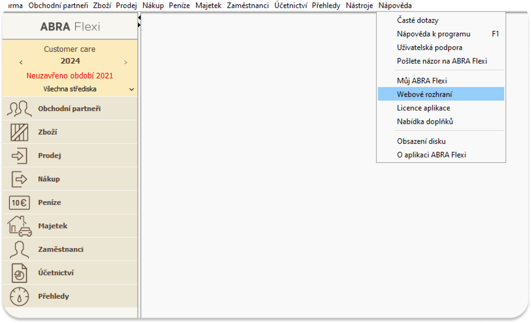Screen dimensions: 531x323
Task: Open the Obchodní partneři label in sidebar
Action: point(69,109)
